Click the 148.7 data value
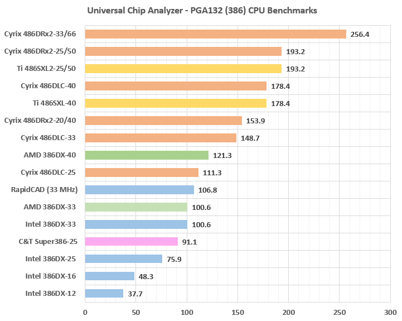The height and width of the screenshot is (321, 402). coord(250,138)
